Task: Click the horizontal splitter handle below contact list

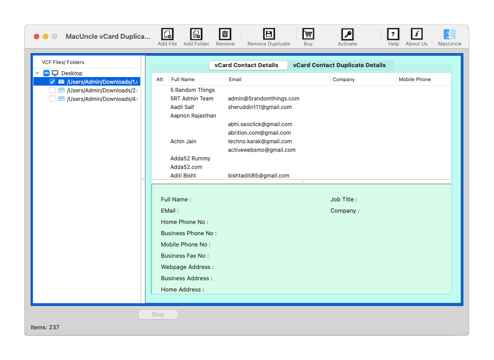Action: (x=302, y=182)
